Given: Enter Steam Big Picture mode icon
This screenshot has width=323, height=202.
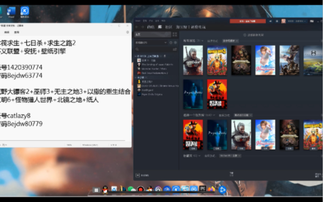Looking at the screenshot, I should [312, 21].
